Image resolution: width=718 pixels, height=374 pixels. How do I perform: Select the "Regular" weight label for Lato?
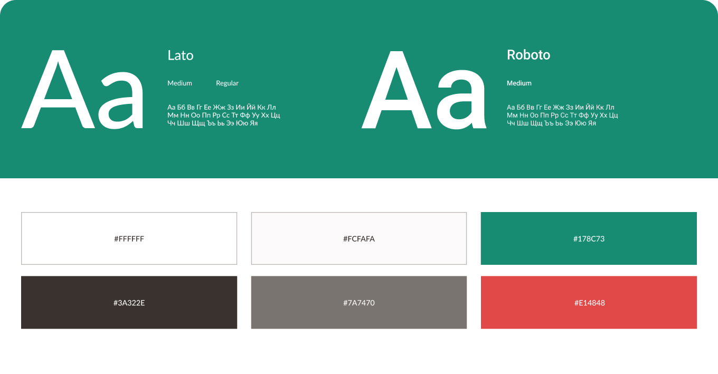click(227, 83)
